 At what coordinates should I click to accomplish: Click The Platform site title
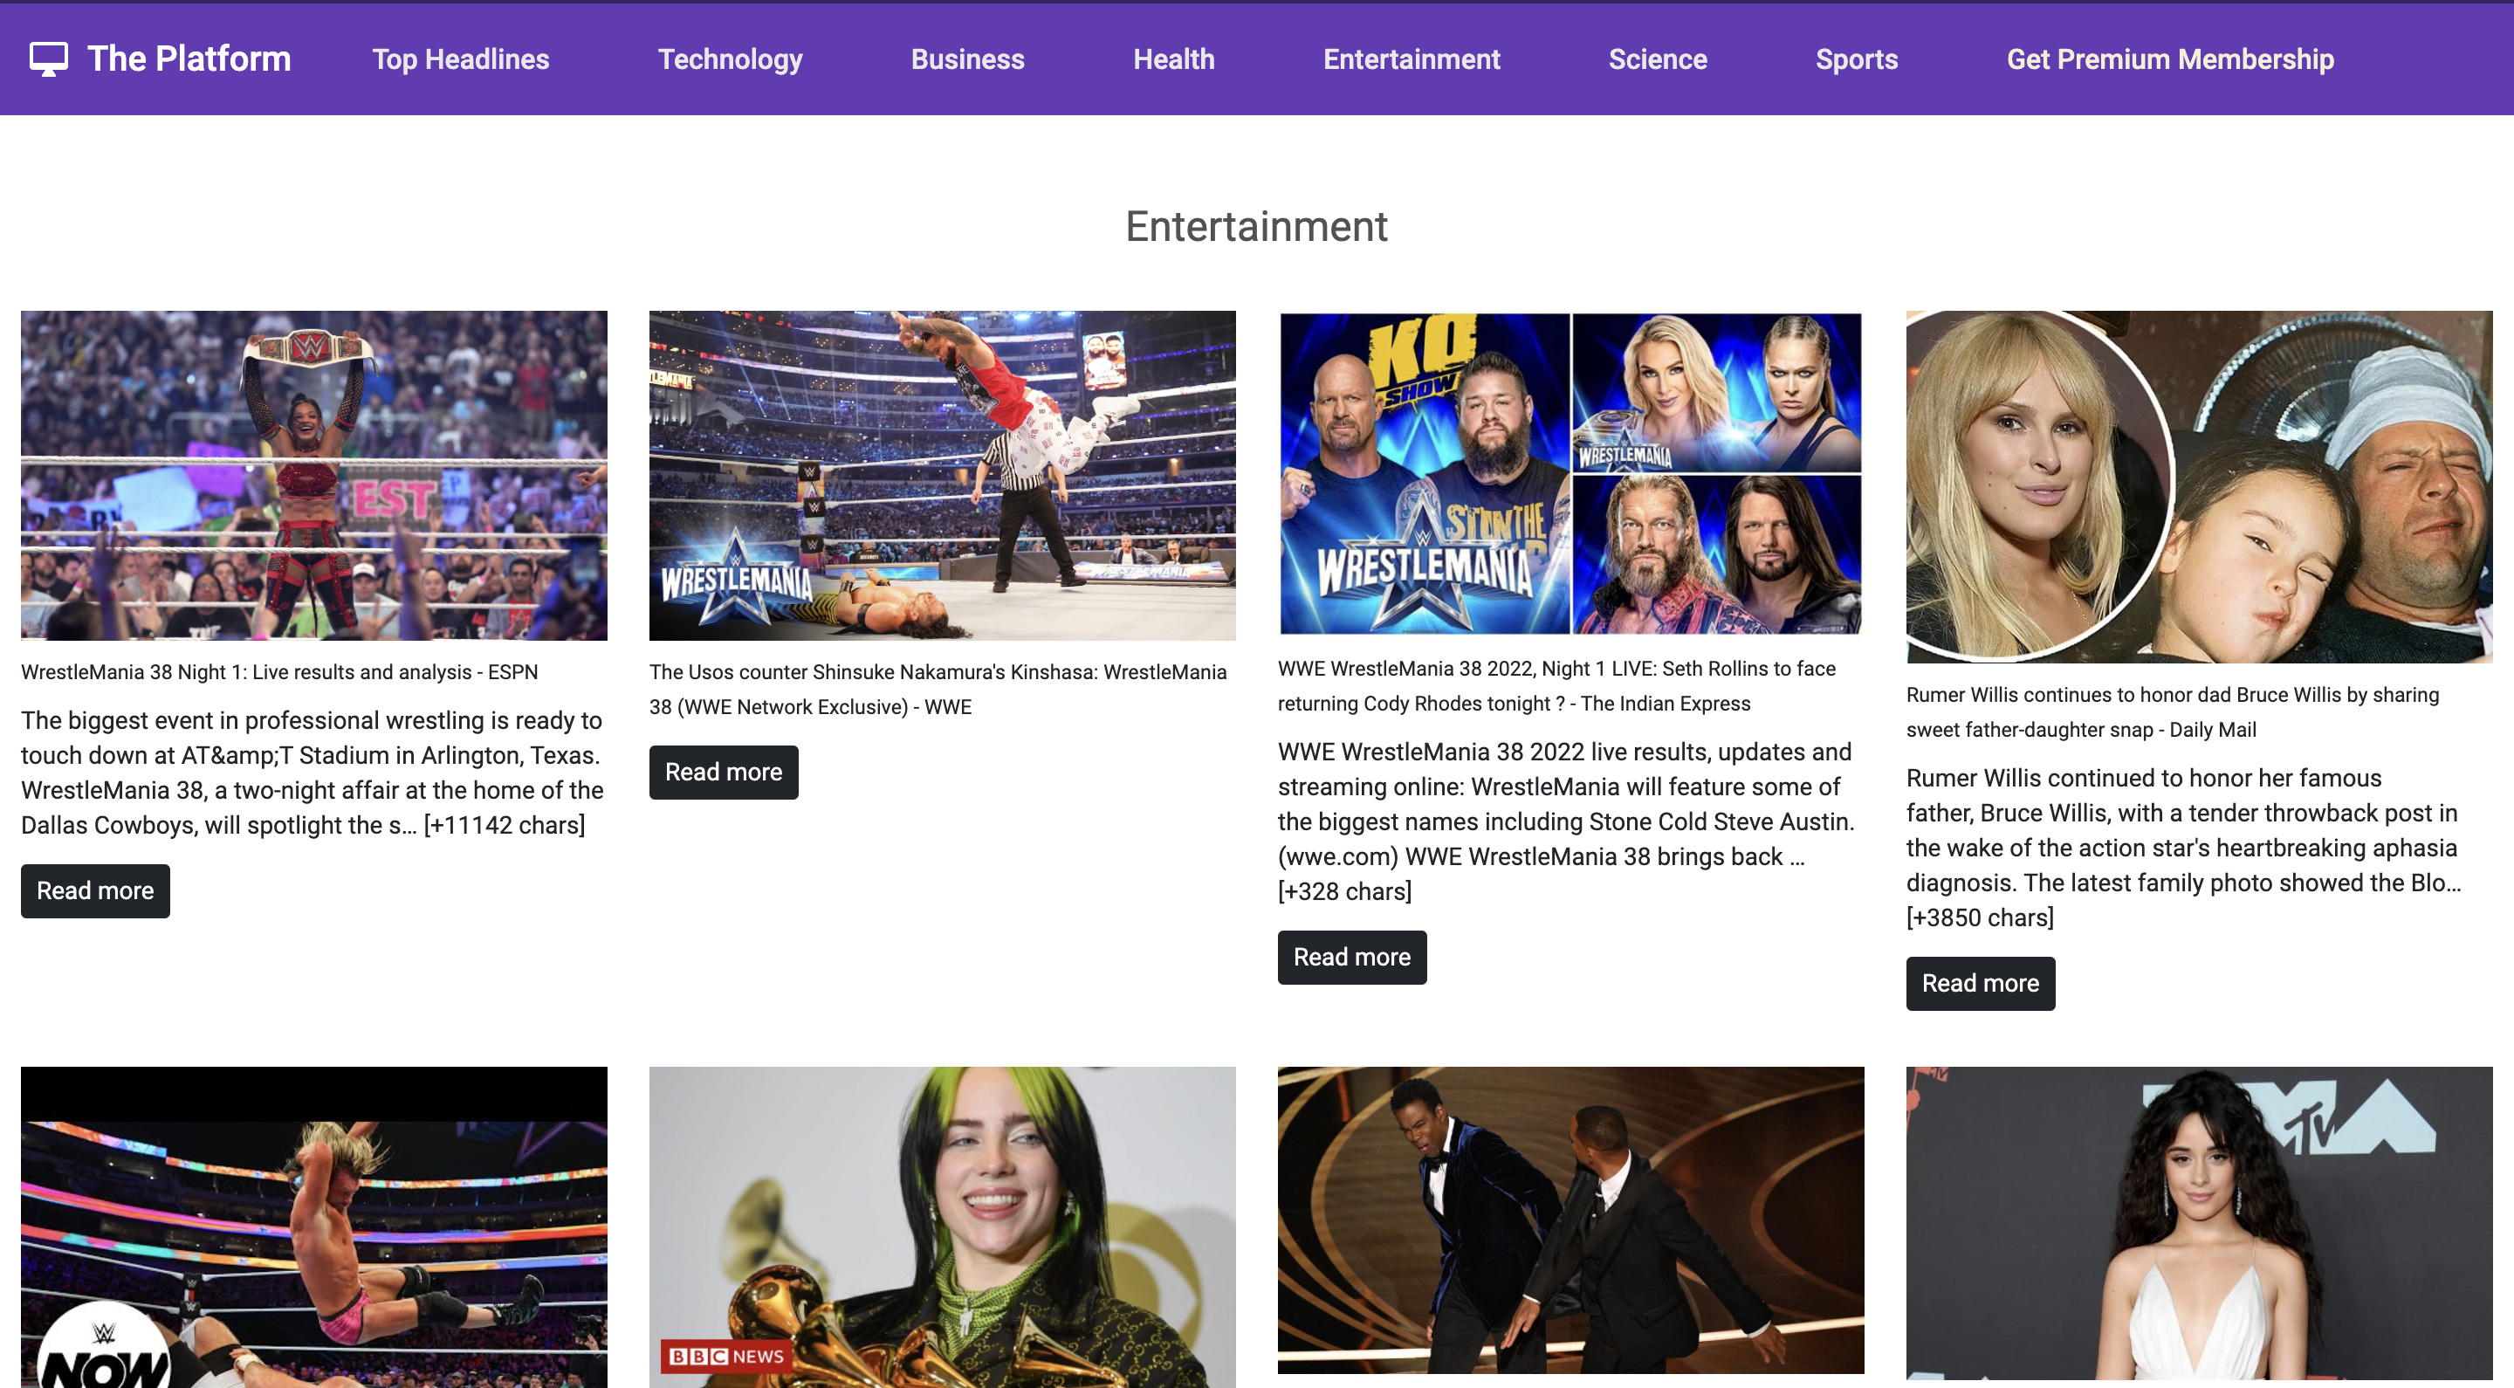click(x=189, y=58)
